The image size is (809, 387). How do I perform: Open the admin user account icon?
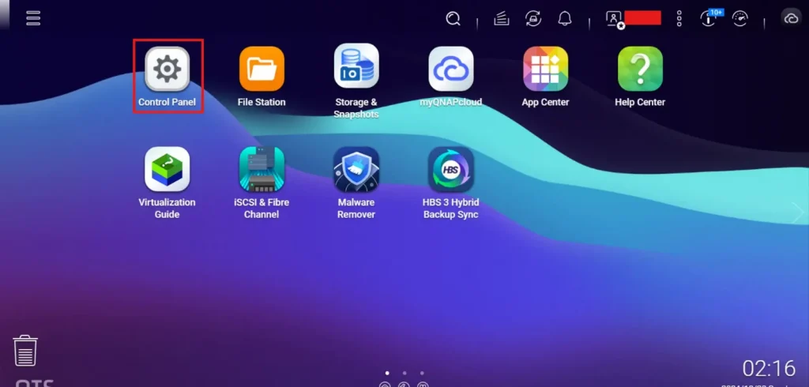point(615,20)
